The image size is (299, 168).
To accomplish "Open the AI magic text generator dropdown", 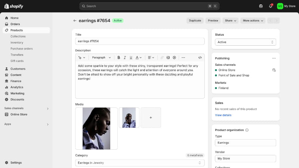I will [81, 58].
